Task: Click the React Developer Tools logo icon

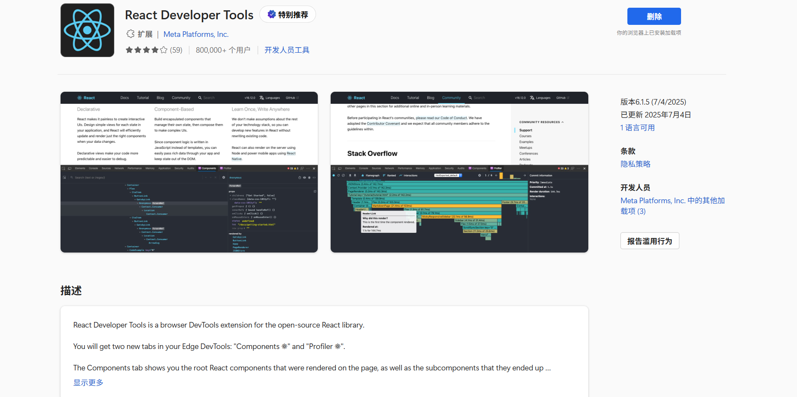Action: point(87,30)
